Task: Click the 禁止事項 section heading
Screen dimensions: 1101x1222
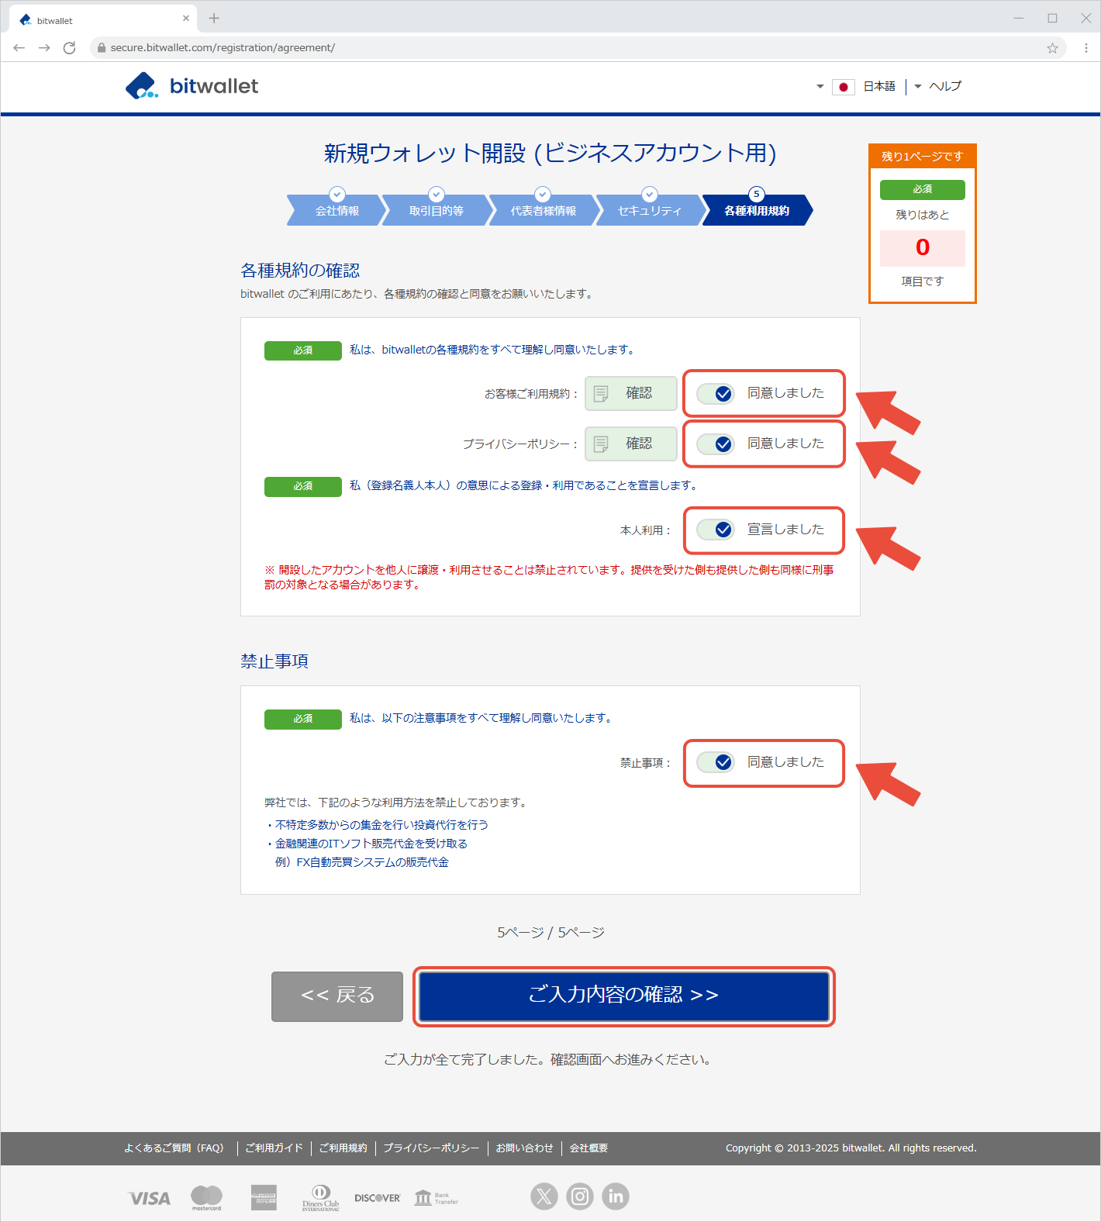Action: (274, 661)
